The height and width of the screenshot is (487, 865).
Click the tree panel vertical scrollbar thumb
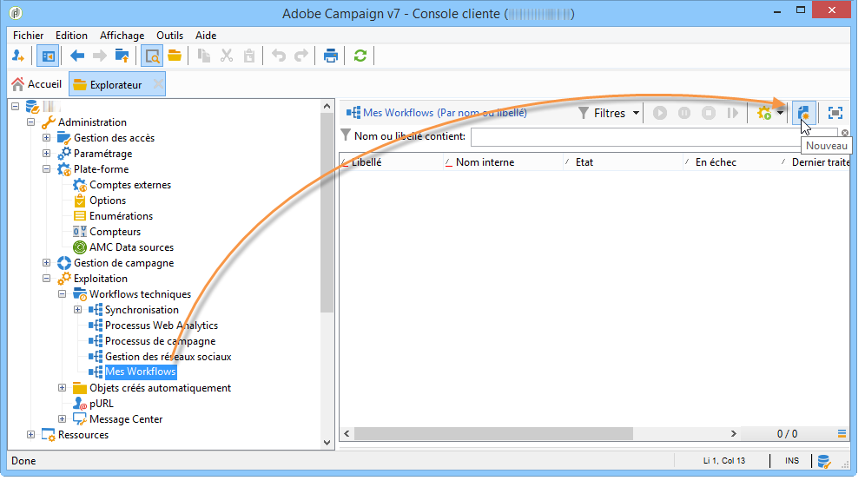tap(327, 213)
